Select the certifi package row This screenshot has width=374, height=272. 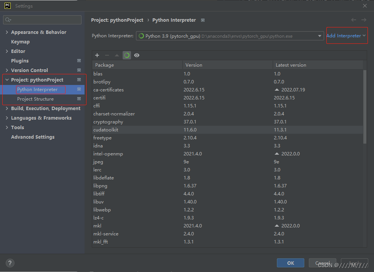pyautogui.click(x=227, y=98)
